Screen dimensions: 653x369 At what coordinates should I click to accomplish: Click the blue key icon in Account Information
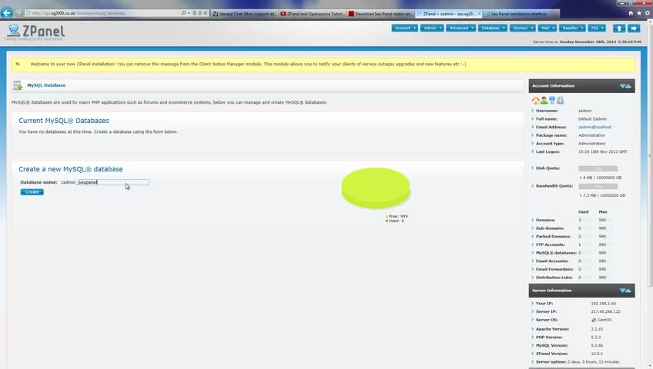point(552,100)
